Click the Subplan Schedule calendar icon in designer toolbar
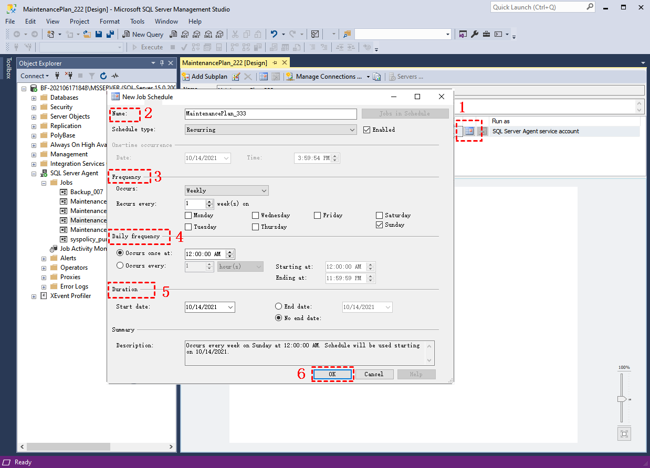This screenshot has height=468, width=650. coord(264,77)
